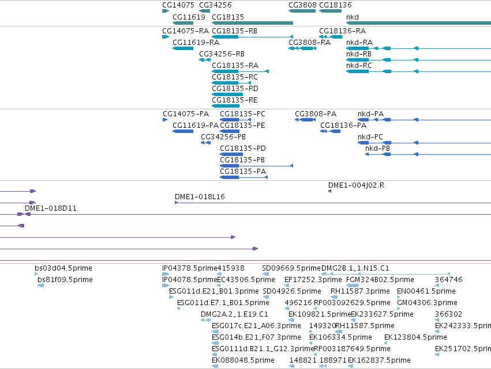Click EST EC43506.5prime
Viewport: 491px width, 369px height.
[x=219, y=286]
